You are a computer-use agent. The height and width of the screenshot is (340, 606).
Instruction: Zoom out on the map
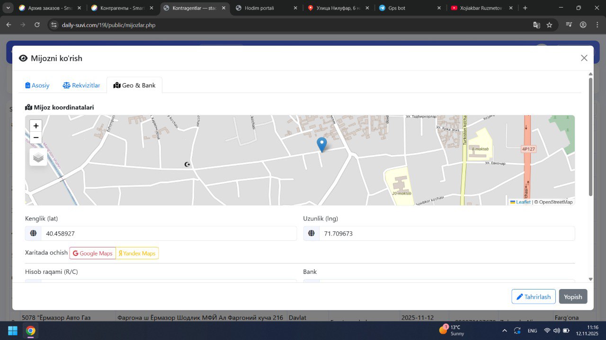[36, 137]
